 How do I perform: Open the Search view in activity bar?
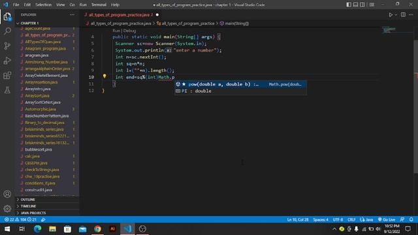tap(7, 31)
